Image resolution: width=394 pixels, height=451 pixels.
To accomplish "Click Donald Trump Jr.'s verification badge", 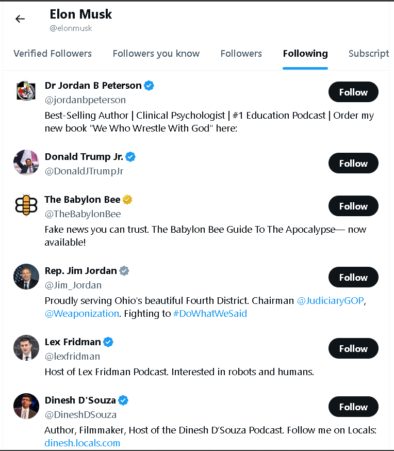I will tap(130, 156).
